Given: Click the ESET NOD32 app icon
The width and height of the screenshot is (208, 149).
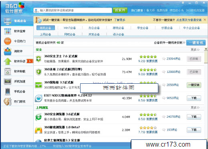Looking at the screenshot, I should (x=38, y=98).
